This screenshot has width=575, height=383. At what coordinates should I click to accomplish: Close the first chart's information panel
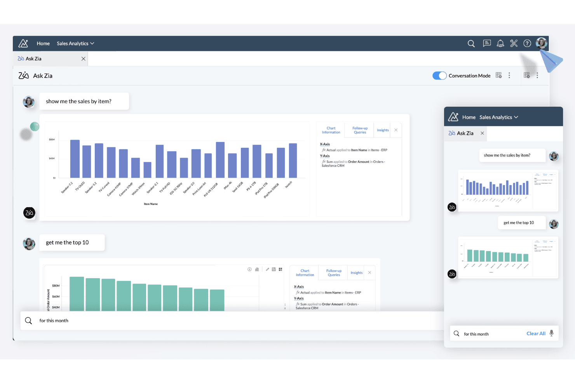pos(396,130)
